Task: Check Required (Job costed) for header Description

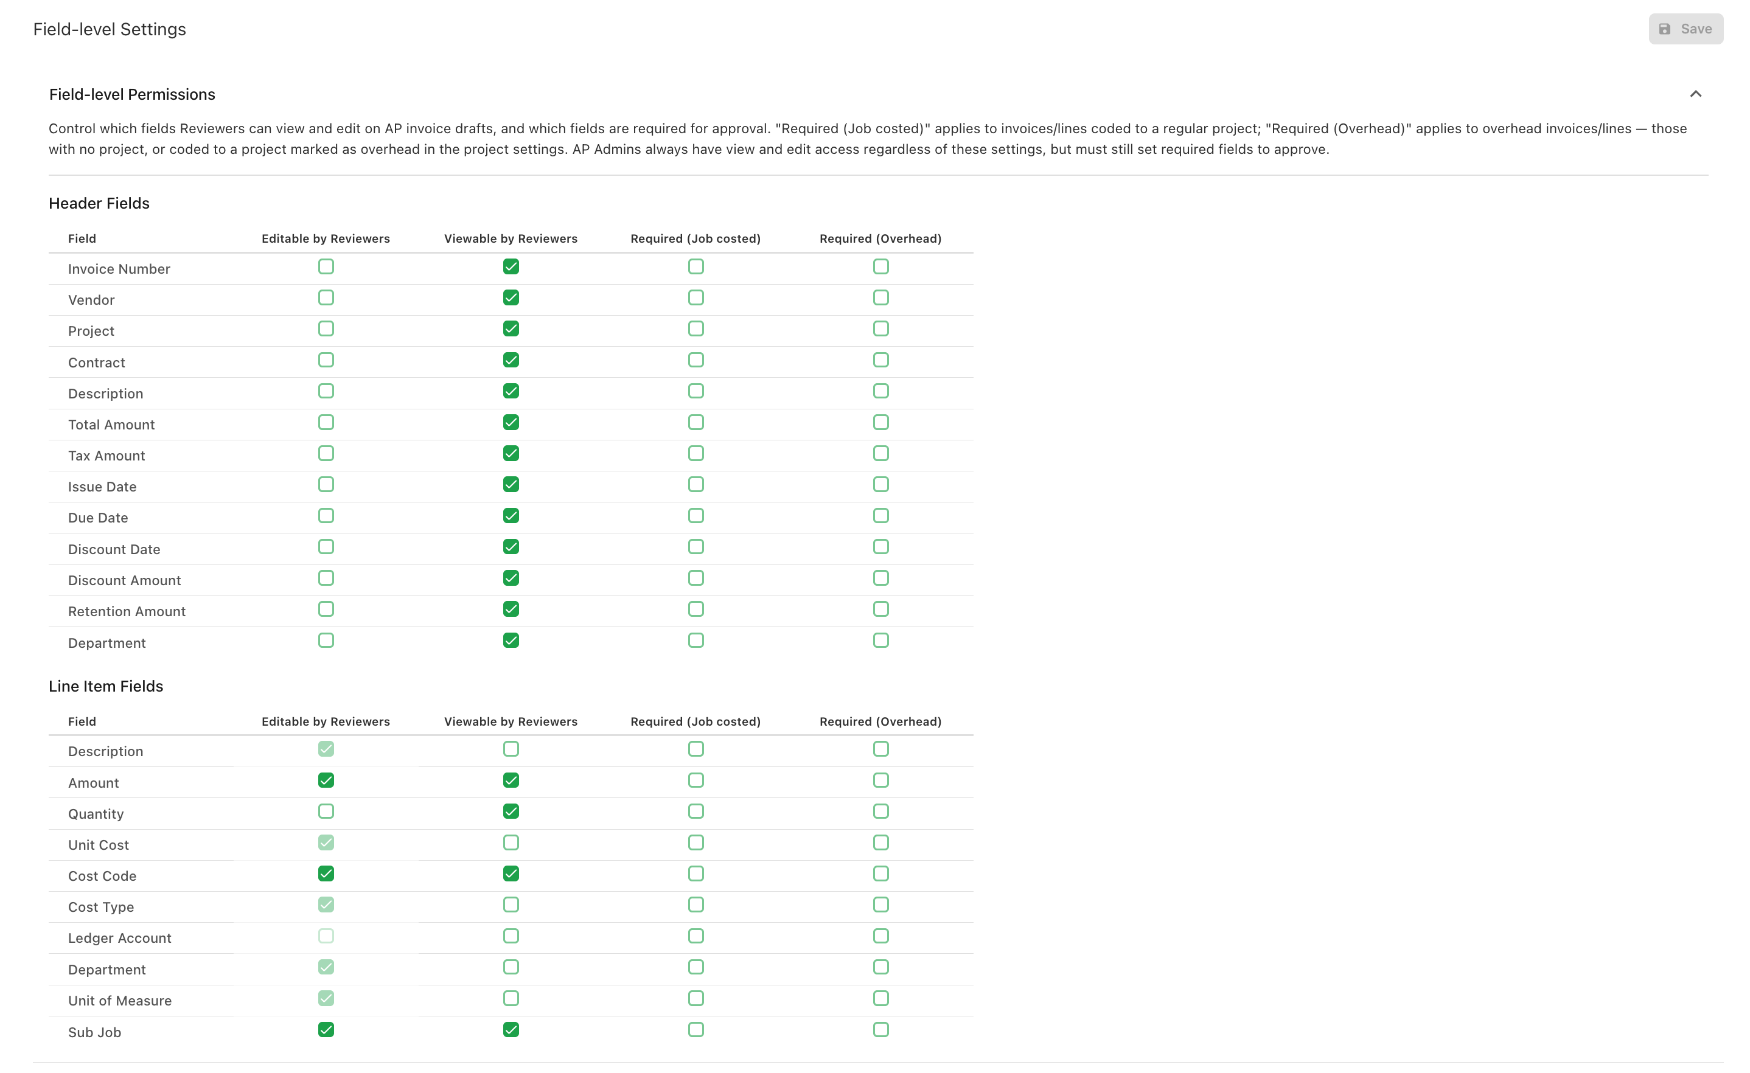Action: [695, 391]
